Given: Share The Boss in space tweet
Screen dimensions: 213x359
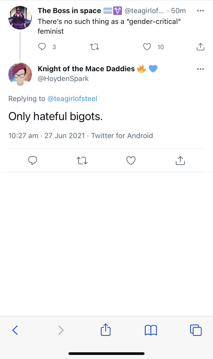Looking at the screenshot, I should click(x=200, y=47).
